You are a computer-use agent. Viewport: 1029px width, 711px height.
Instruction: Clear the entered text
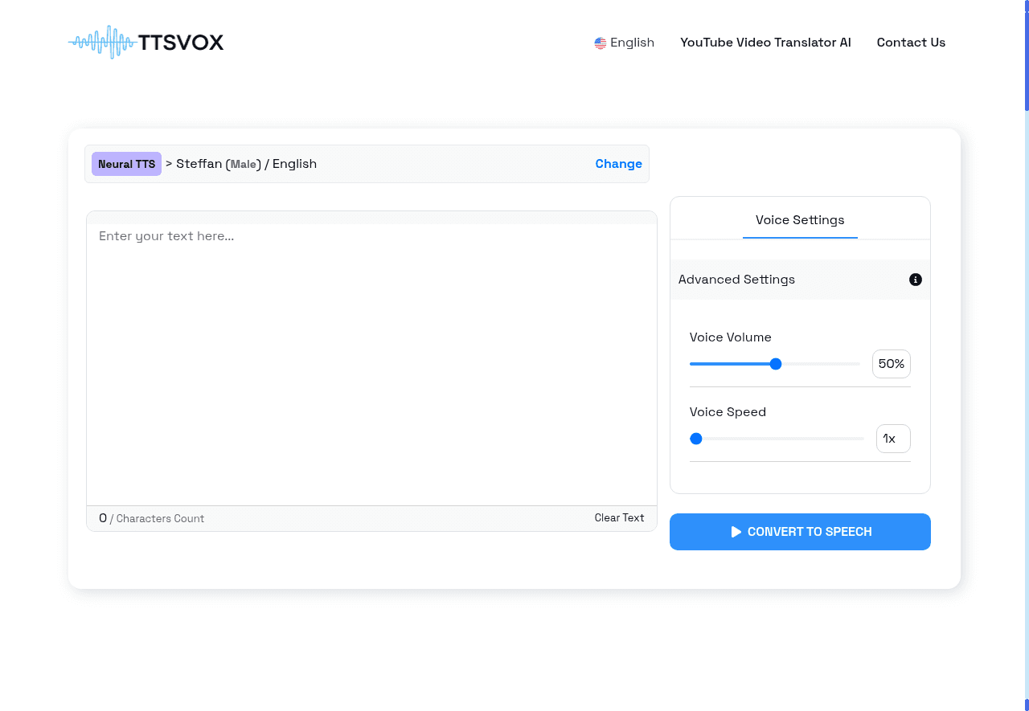point(619,518)
